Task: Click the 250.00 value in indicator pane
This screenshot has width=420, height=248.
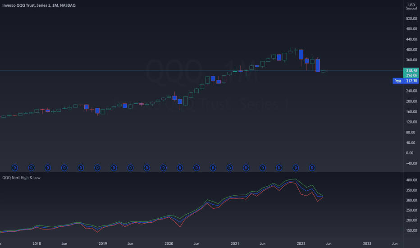Action: (x=411, y=210)
